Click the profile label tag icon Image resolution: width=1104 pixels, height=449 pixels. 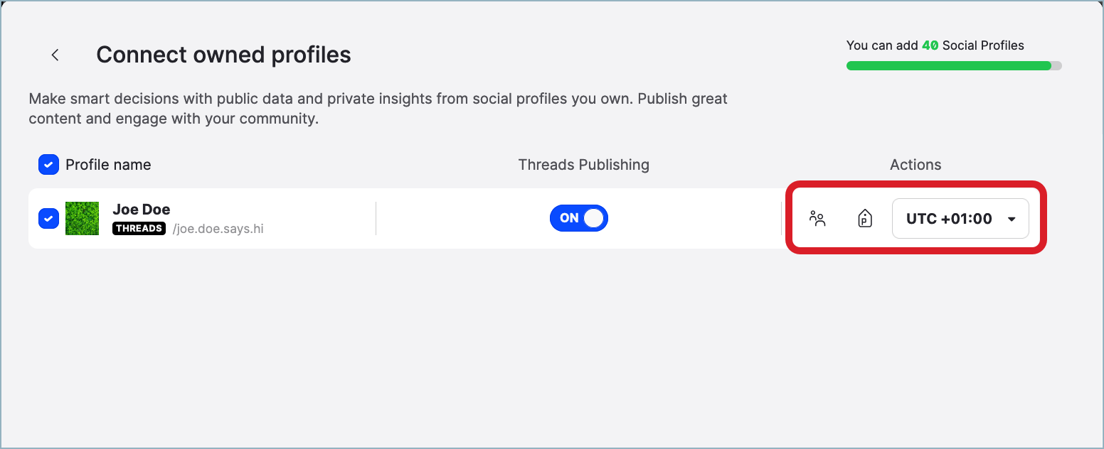tap(864, 219)
